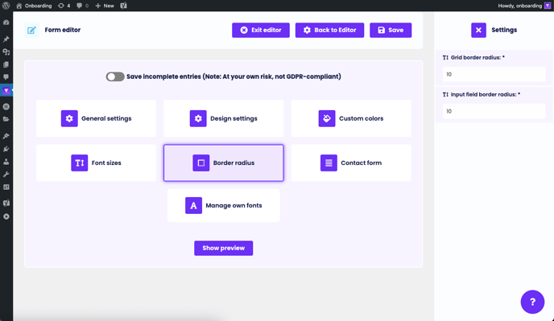This screenshot has height=321, width=554.
Task: Open the Onboarding site home link
Action: point(34,6)
